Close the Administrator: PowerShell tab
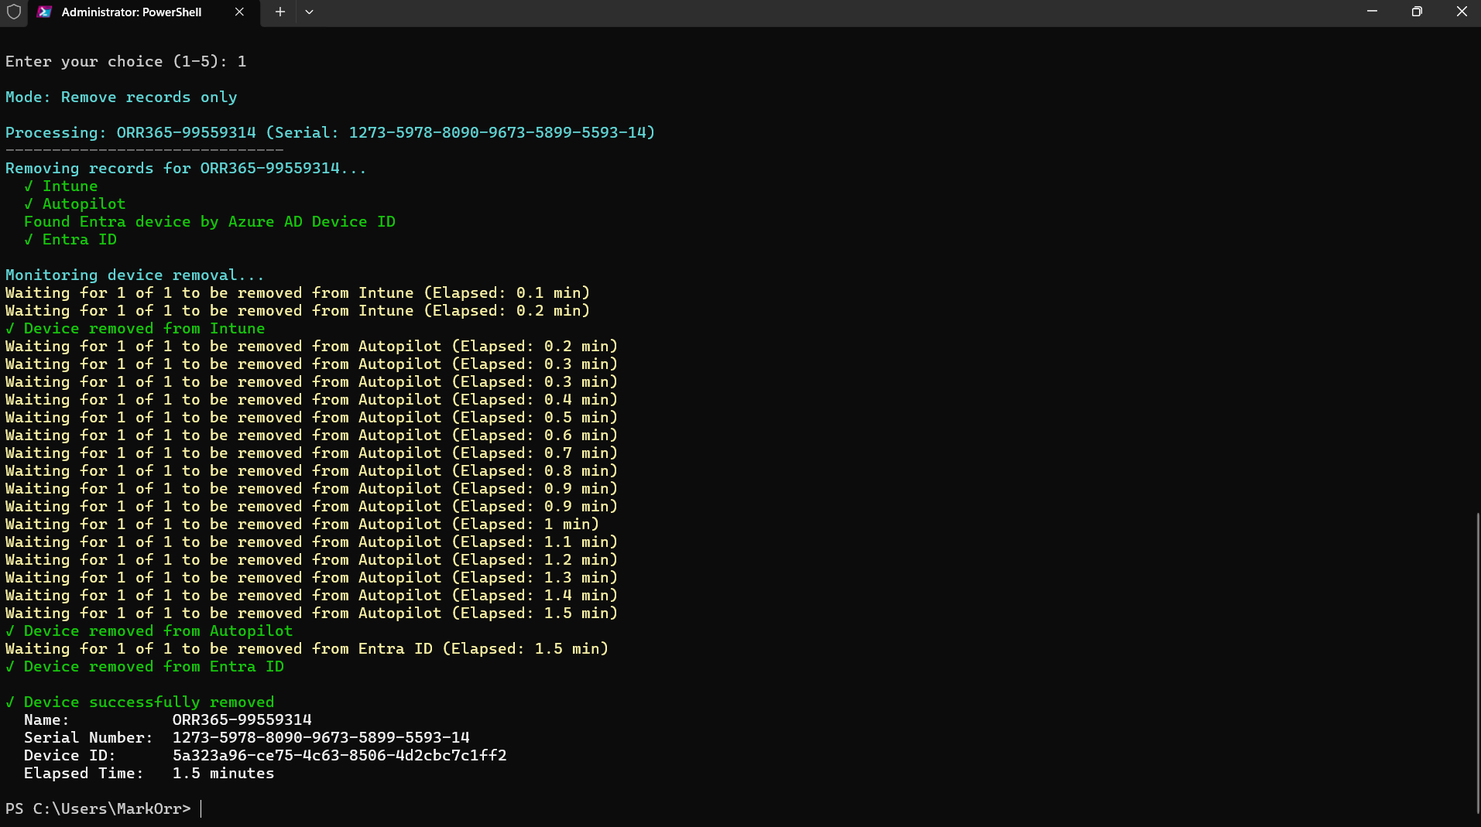The width and height of the screenshot is (1481, 827). [x=239, y=12]
